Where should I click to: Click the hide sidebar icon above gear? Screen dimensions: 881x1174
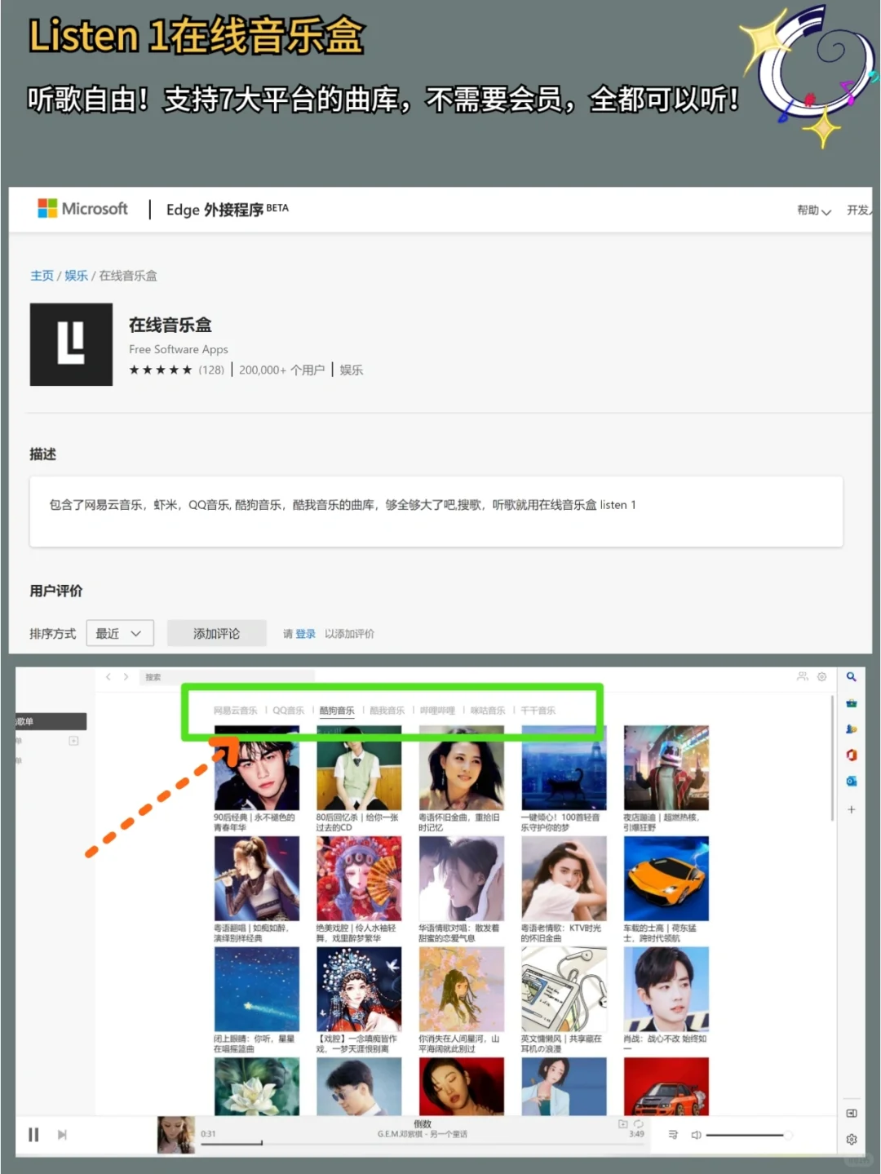tap(852, 1113)
